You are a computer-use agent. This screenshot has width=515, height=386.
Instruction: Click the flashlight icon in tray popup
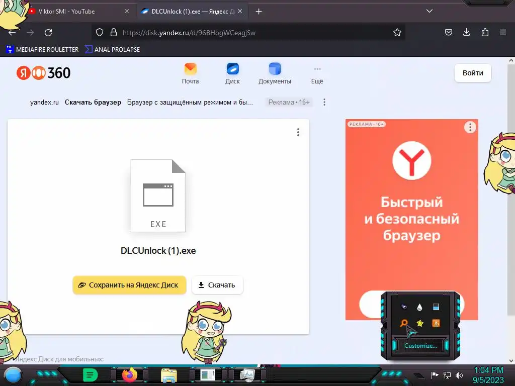coord(404,307)
